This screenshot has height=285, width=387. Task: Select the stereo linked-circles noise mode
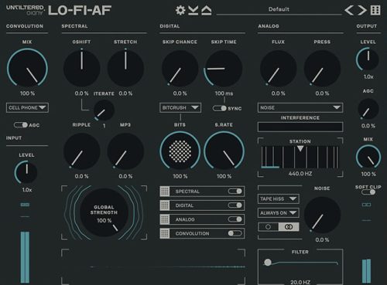289,227
